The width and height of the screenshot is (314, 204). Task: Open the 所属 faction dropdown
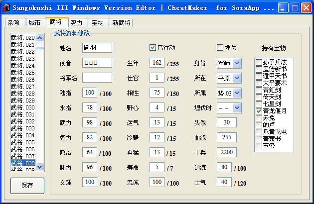pos(237,93)
